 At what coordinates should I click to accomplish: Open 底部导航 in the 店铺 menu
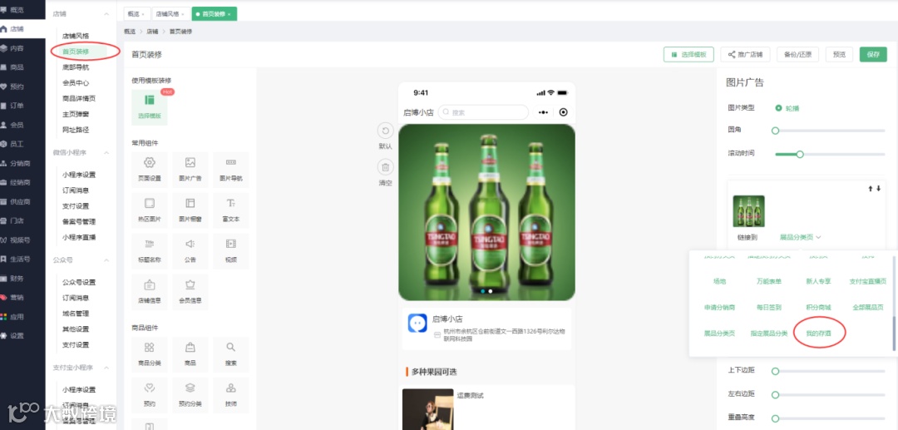pos(76,67)
